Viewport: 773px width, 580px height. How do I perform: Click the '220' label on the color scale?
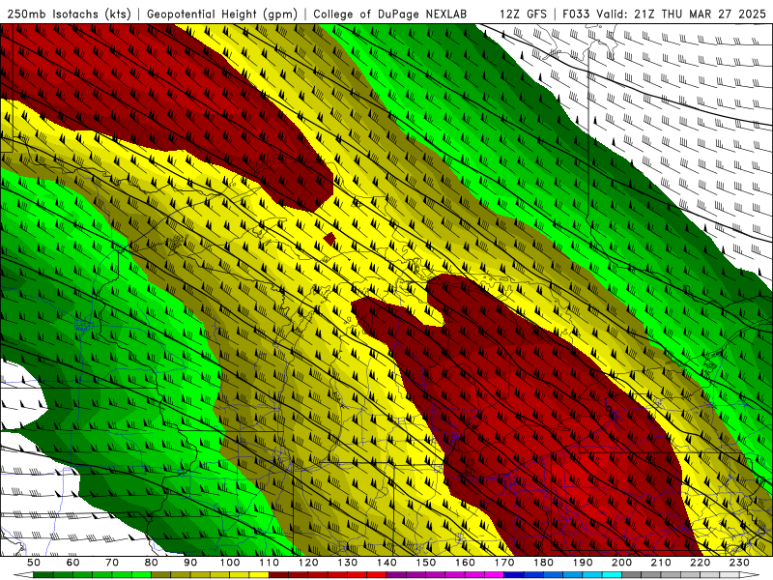[700, 563]
